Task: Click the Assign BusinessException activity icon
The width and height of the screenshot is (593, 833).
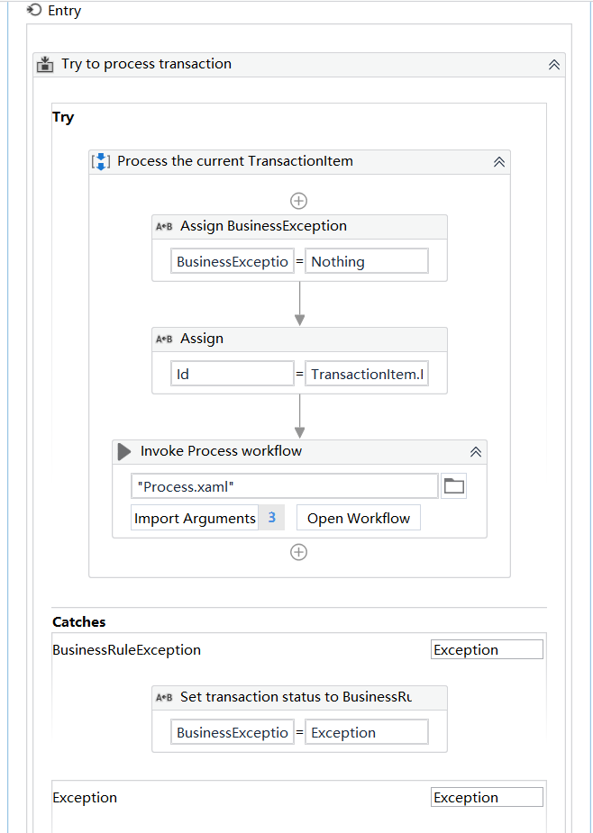Action: [x=164, y=227]
